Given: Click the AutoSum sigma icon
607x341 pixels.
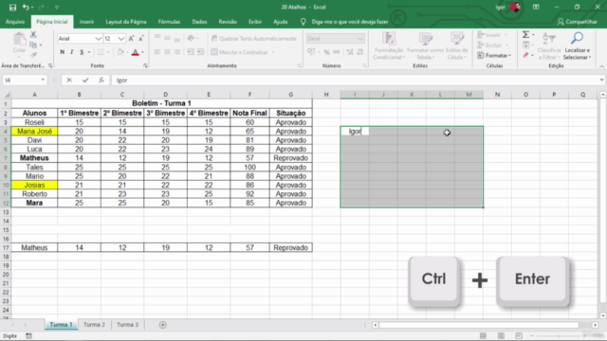Looking at the screenshot, I should coord(525,35).
